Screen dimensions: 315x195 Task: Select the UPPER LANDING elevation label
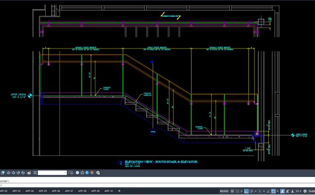coord(19,96)
